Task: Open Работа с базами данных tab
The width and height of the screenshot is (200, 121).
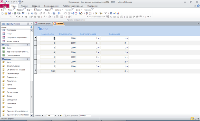Action: click(73, 6)
